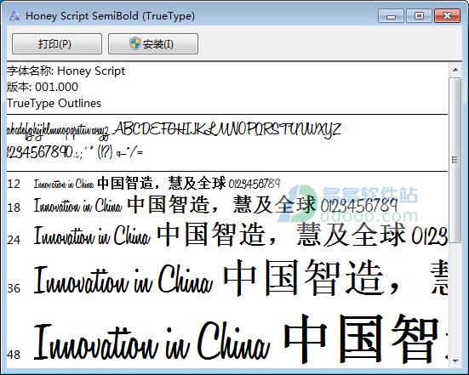Click 'Innovation in China' in the 48 row
This screenshot has width=469, height=375.
[x=152, y=341]
